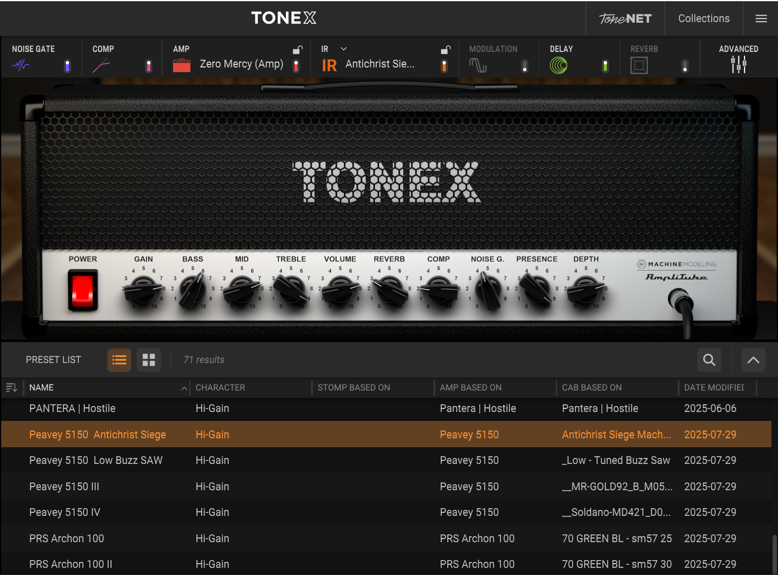Sort by the Cab Based On column

[x=617, y=388]
